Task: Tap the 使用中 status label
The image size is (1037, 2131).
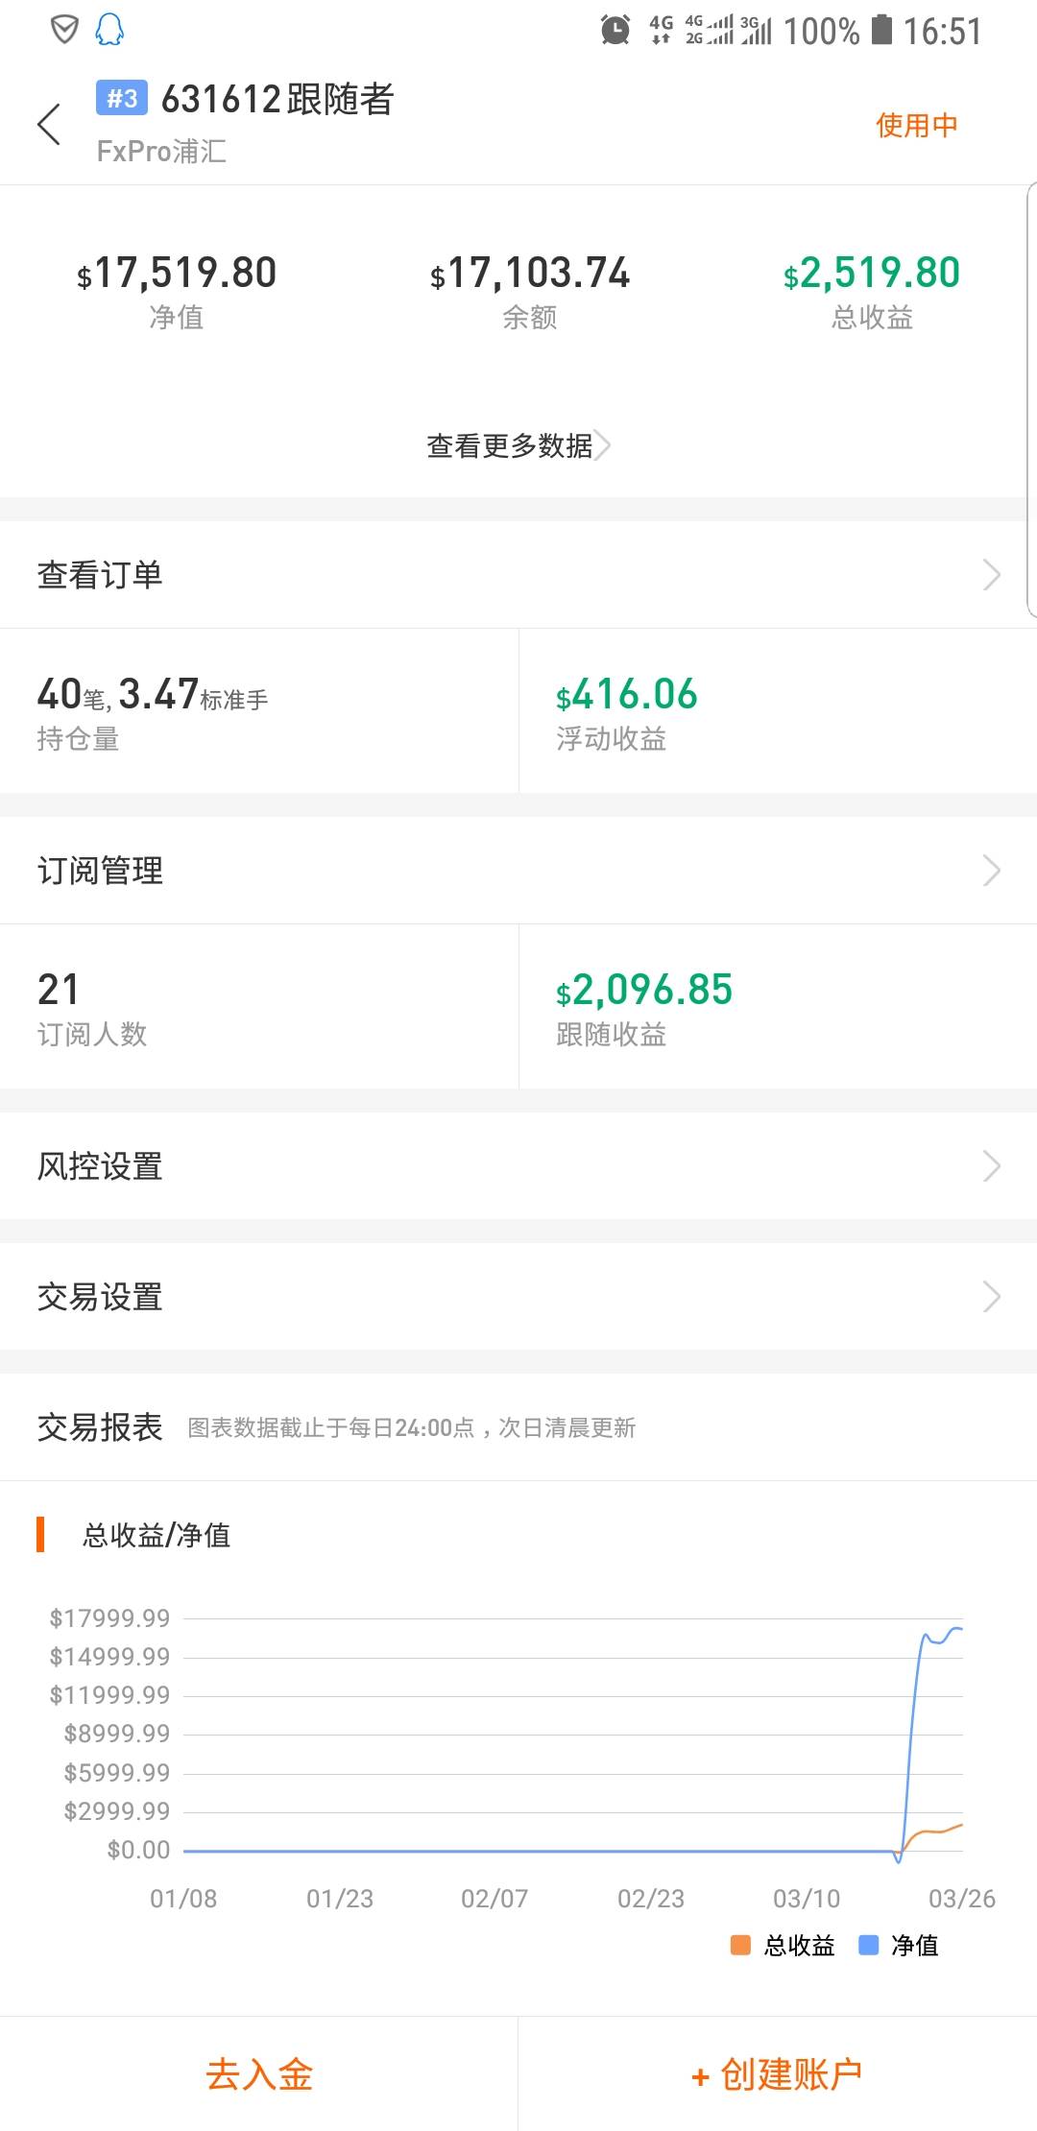Action: (916, 125)
